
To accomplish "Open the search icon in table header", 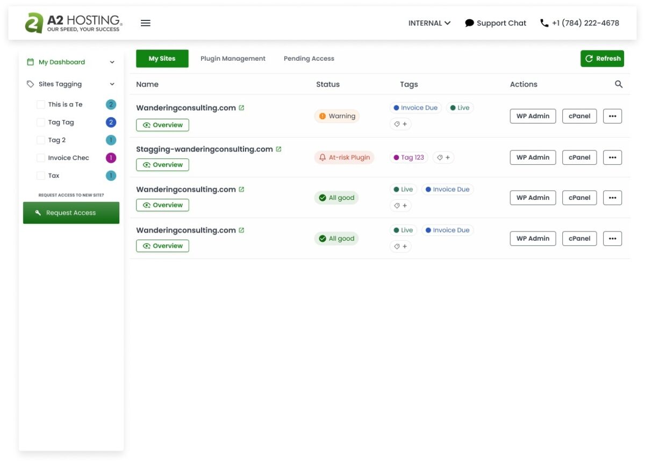I will [x=619, y=84].
